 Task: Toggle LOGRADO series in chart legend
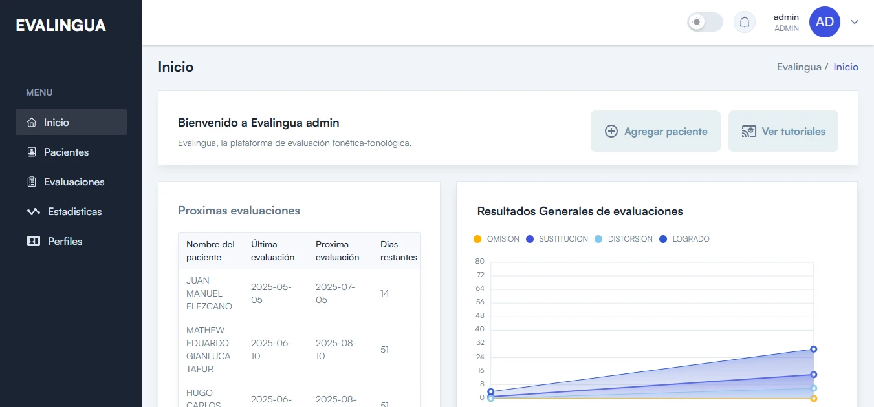tap(684, 239)
